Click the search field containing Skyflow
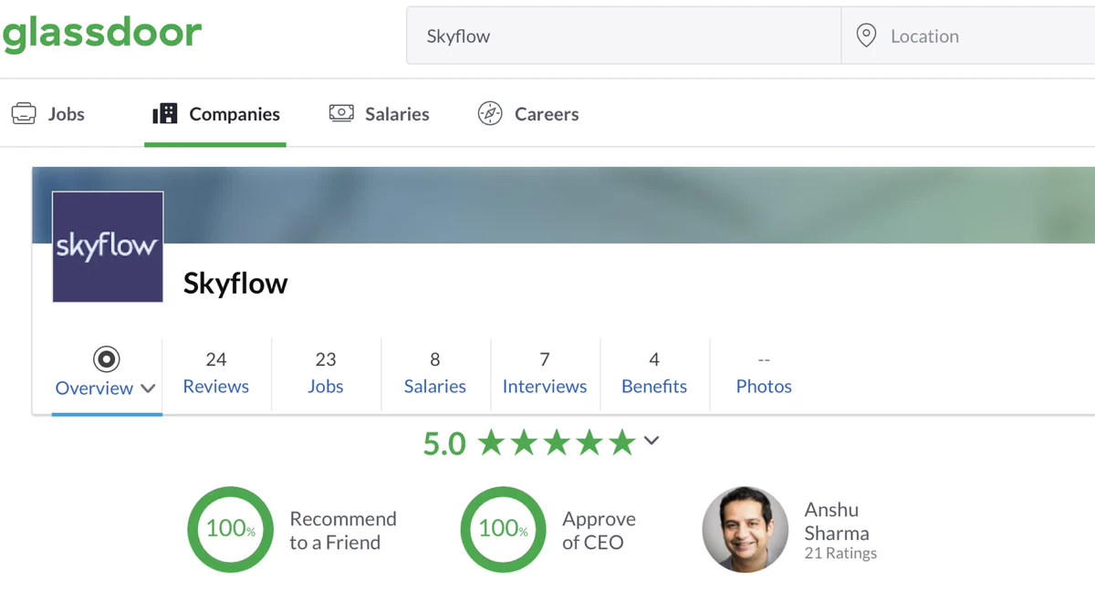 point(623,36)
